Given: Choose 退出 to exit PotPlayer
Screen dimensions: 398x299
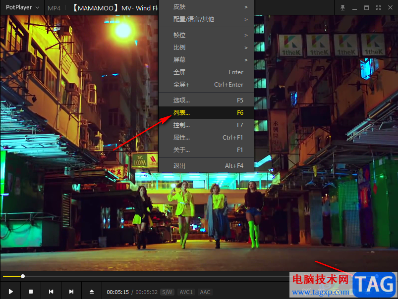Looking at the screenshot, I should [206, 166].
